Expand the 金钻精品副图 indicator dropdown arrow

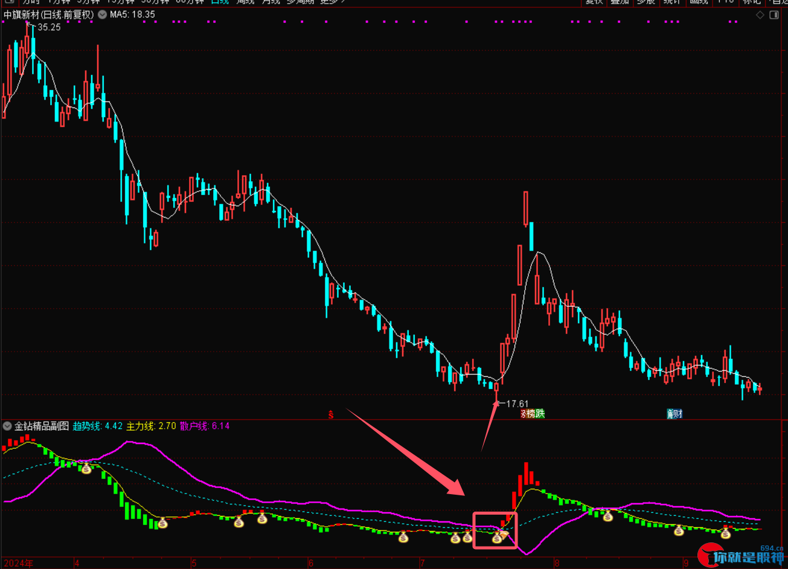tap(7, 426)
